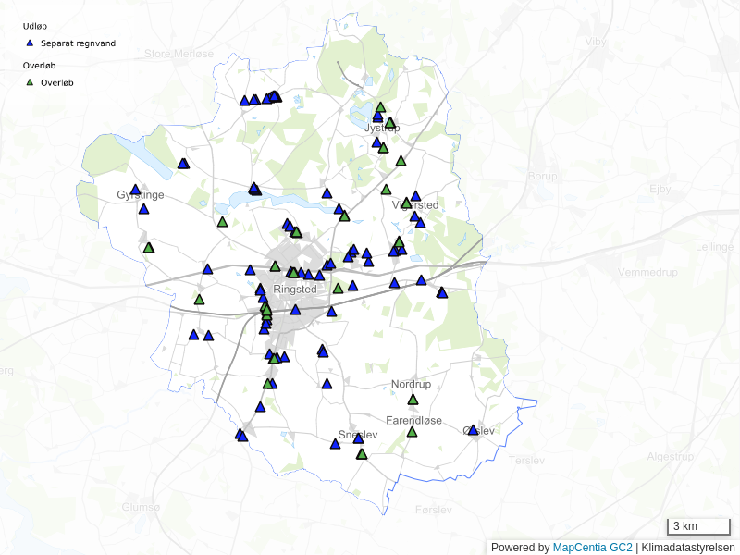Select the blue marker right of Vigersted label
This screenshot has width=740, height=555.
415,196
